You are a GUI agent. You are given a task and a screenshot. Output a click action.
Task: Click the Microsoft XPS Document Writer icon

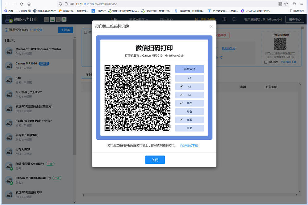click(9, 51)
